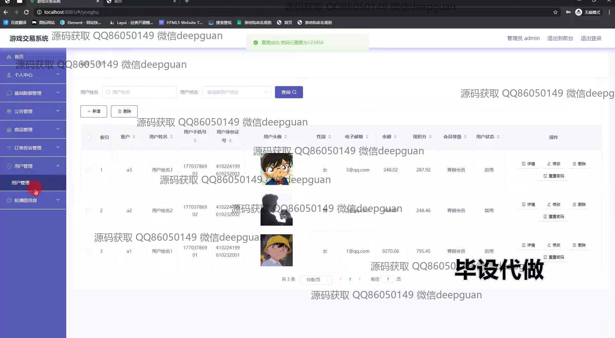Expand 公告管理 menu in sidebar
This screenshot has width=615, height=338.
33,111
